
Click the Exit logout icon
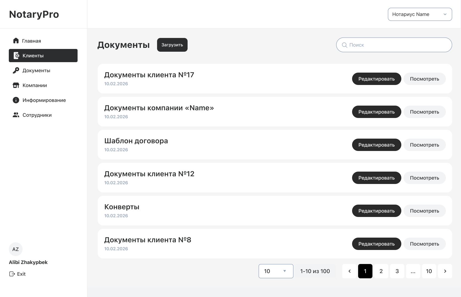click(12, 274)
